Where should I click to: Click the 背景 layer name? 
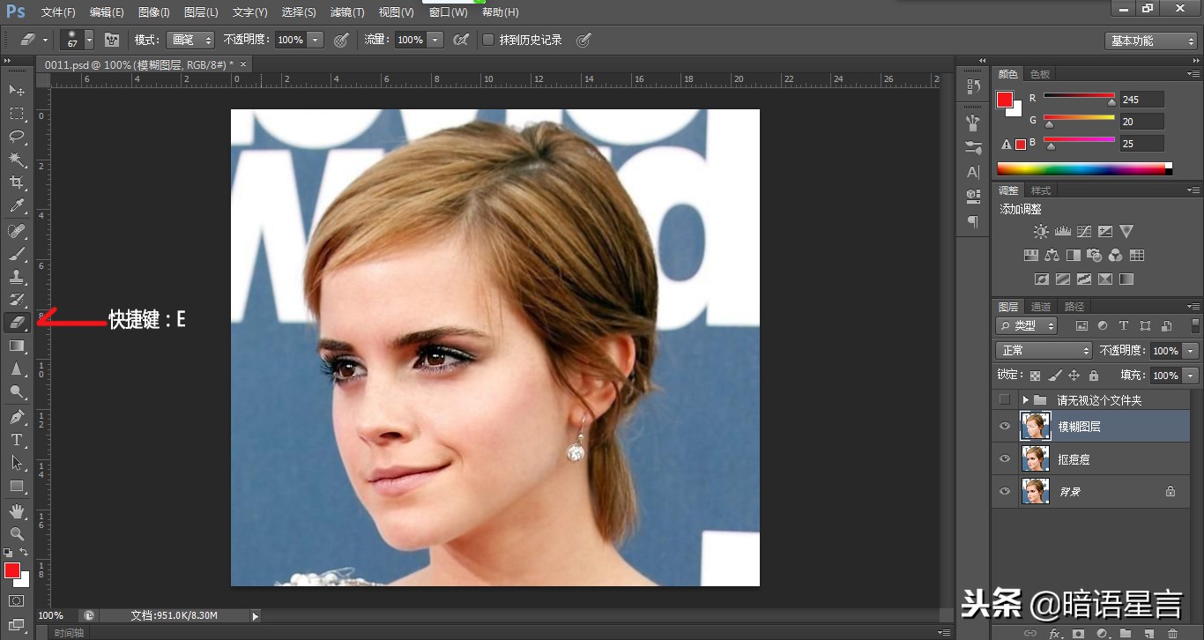tap(1069, 492)
